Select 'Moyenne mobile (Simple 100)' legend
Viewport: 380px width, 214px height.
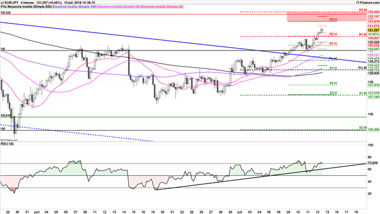74,7
